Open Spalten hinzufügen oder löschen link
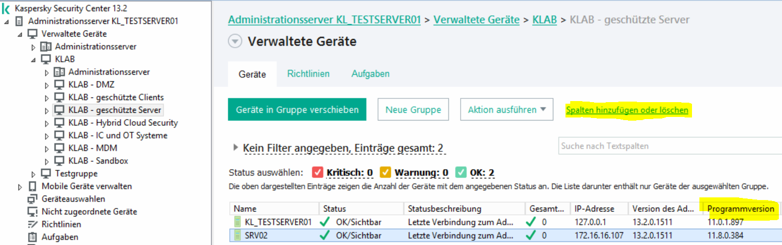782x245 pixels. (x=627, y=110)
